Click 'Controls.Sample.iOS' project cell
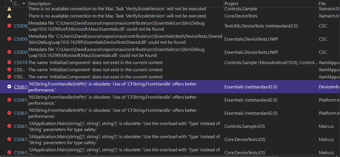This screenshot has width=340, height=157. [x=244, y=126]
